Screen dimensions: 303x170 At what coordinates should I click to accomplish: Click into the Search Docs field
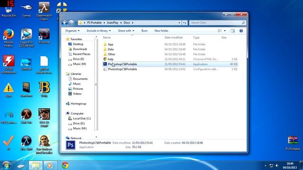tap(218, 23)
